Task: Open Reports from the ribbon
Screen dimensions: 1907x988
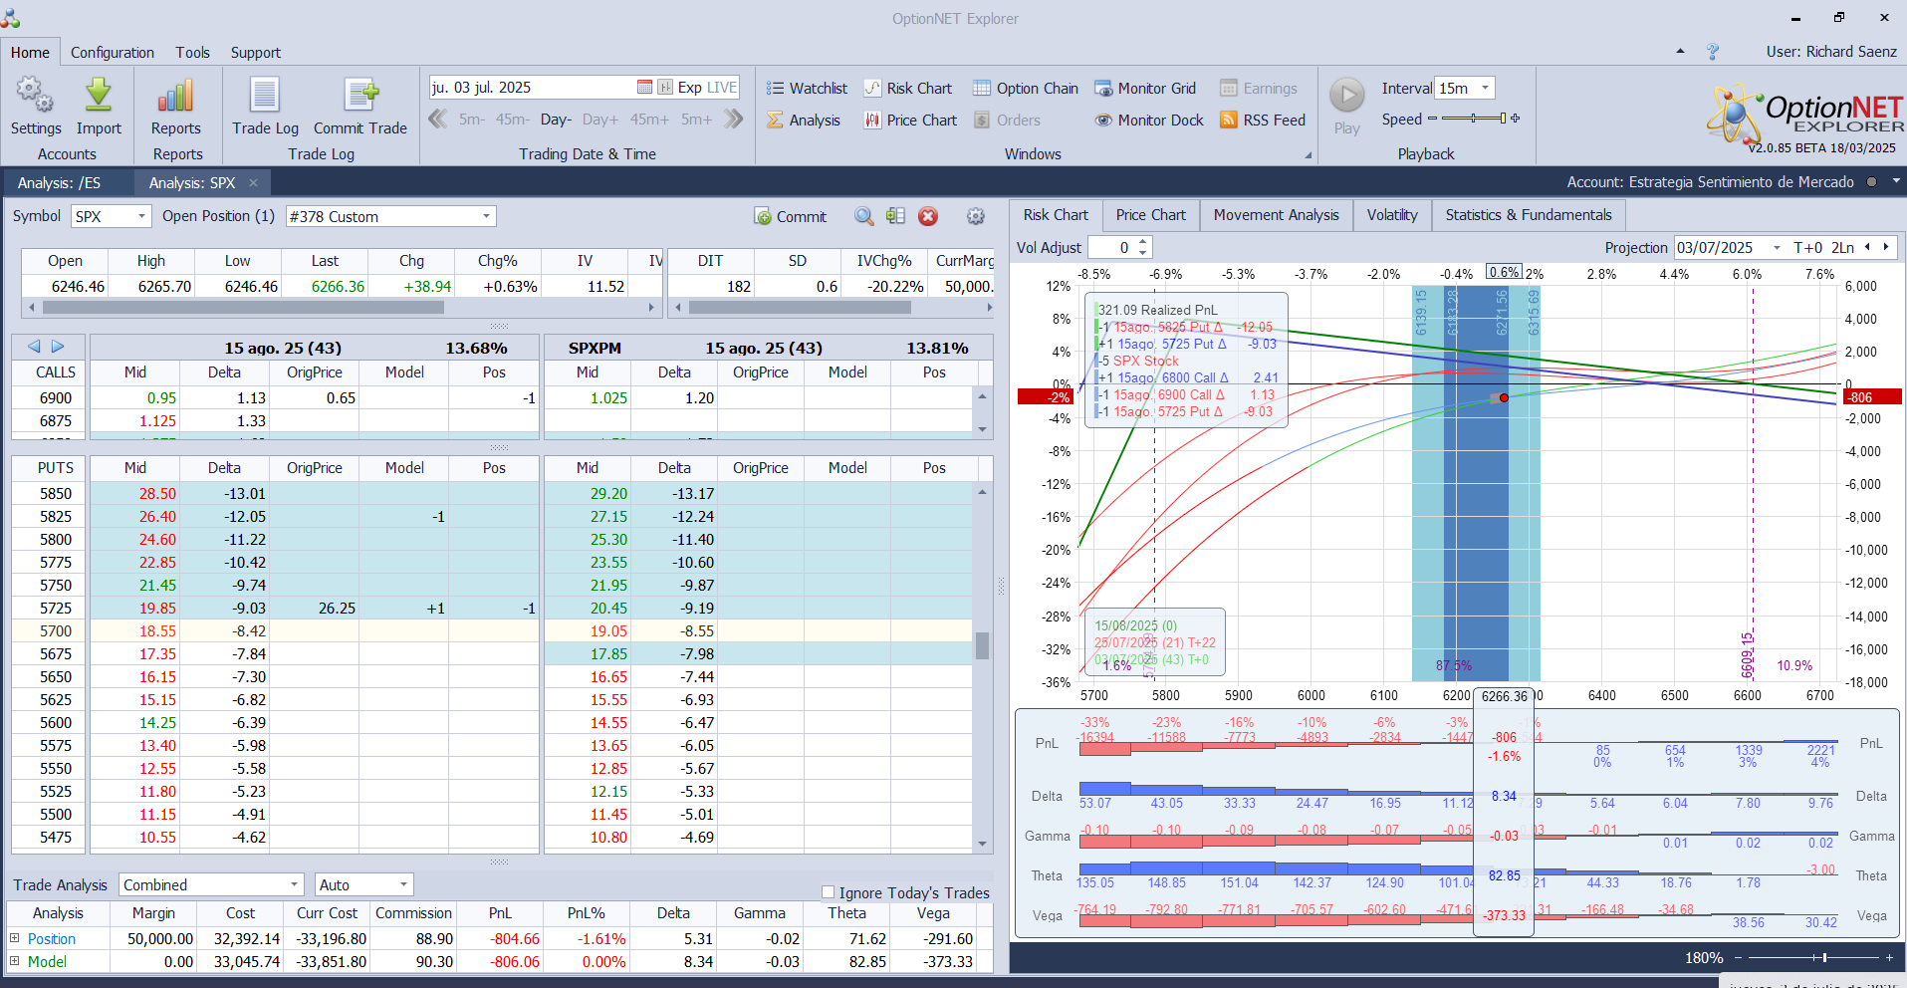Action: [x=176, y=107]
